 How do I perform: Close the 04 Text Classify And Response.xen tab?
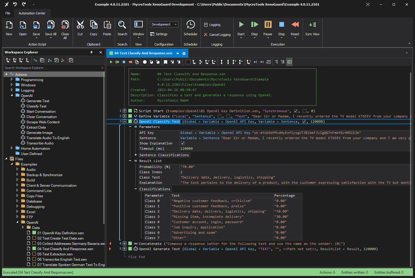click(184, 53)
